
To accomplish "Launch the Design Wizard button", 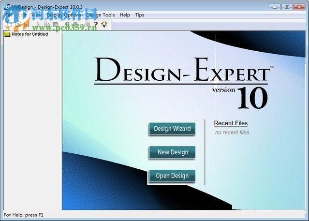I will pos(172,129).
